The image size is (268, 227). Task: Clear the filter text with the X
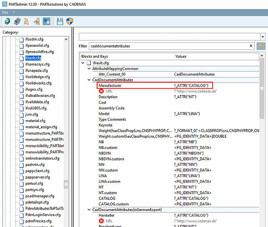251,46
